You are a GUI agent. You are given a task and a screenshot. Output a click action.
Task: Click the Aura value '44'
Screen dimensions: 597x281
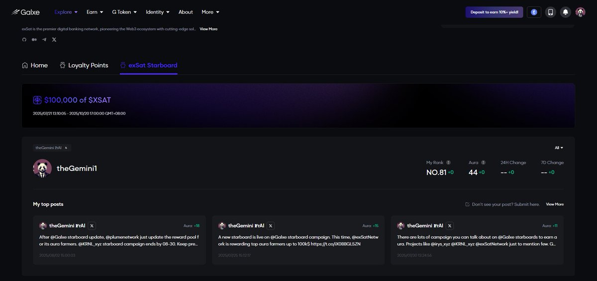point(473,172)
